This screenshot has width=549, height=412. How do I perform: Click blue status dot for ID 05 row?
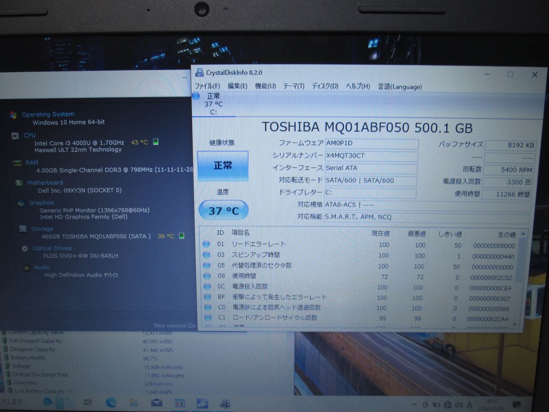coord(207,265)
